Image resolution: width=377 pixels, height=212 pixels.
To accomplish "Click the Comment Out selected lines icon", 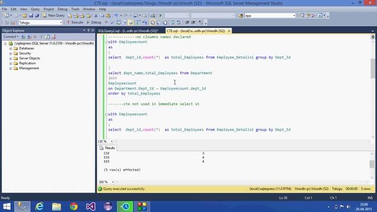I will coord(173,22).
